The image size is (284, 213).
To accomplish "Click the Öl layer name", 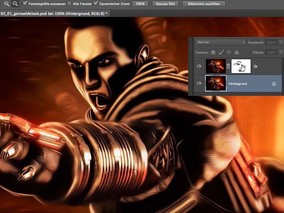I will coord(255,66).
